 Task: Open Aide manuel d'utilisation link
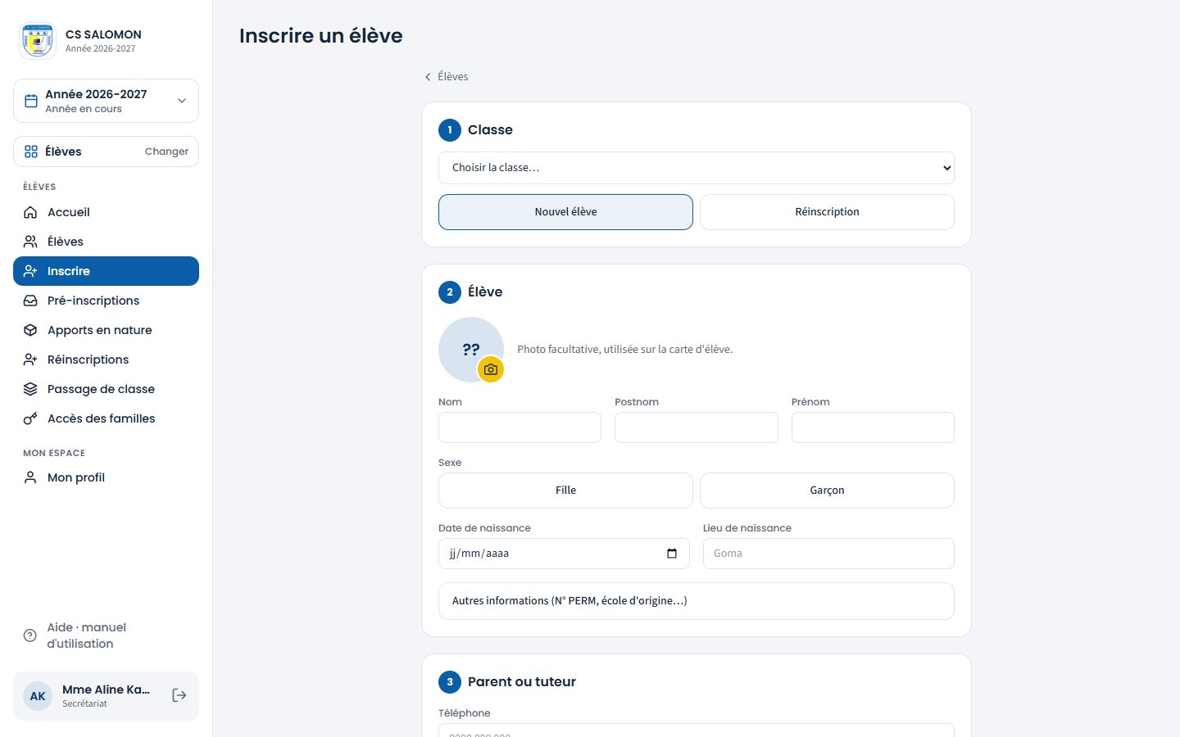(106, 635)
